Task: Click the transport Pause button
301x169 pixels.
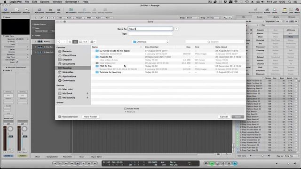Action: click(89, 163)
